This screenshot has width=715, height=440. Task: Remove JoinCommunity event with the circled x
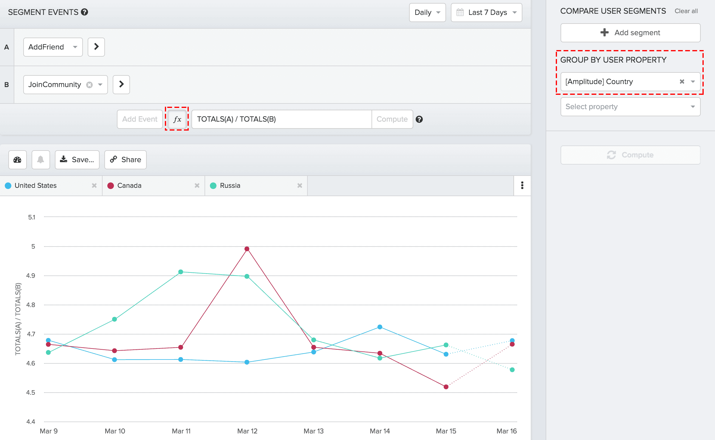point(89,85)
